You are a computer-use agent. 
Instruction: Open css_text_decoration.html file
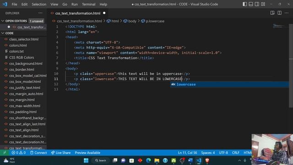point(27,142)
